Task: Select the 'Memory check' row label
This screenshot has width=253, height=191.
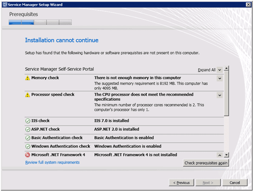Action: click(45, 78)
